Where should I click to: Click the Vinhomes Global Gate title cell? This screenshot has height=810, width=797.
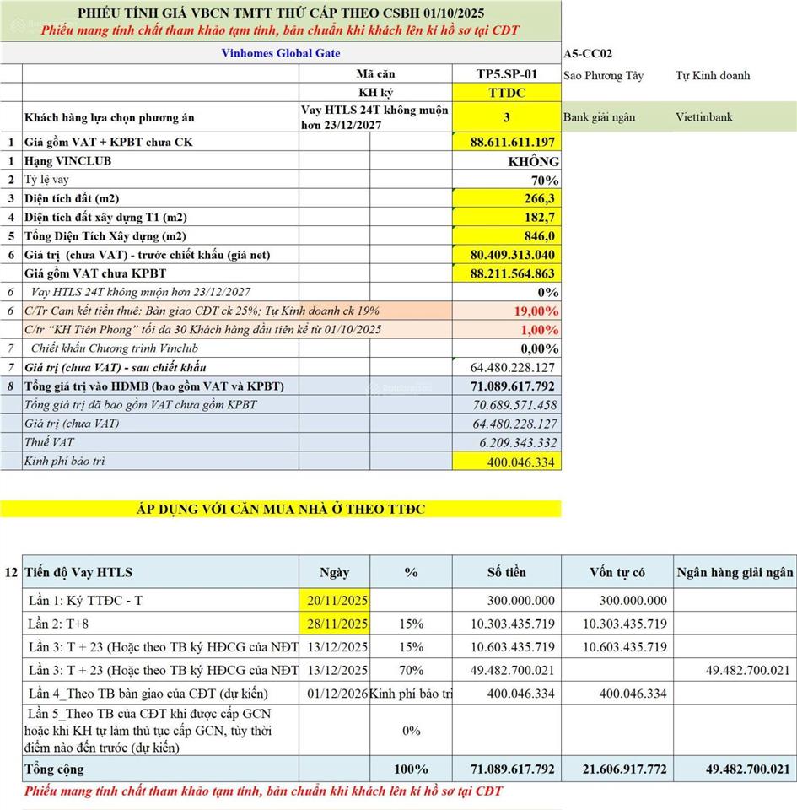pyautogui.click(x=280, y=53)
